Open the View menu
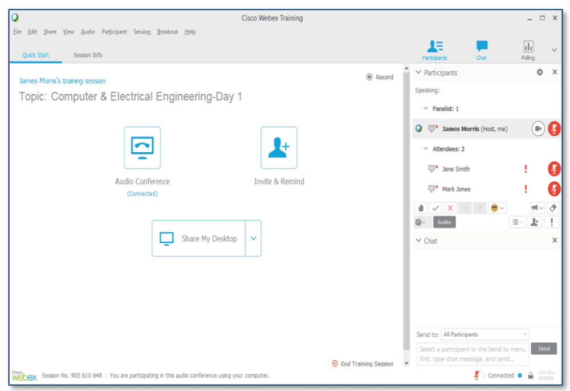 click(68, 31)
